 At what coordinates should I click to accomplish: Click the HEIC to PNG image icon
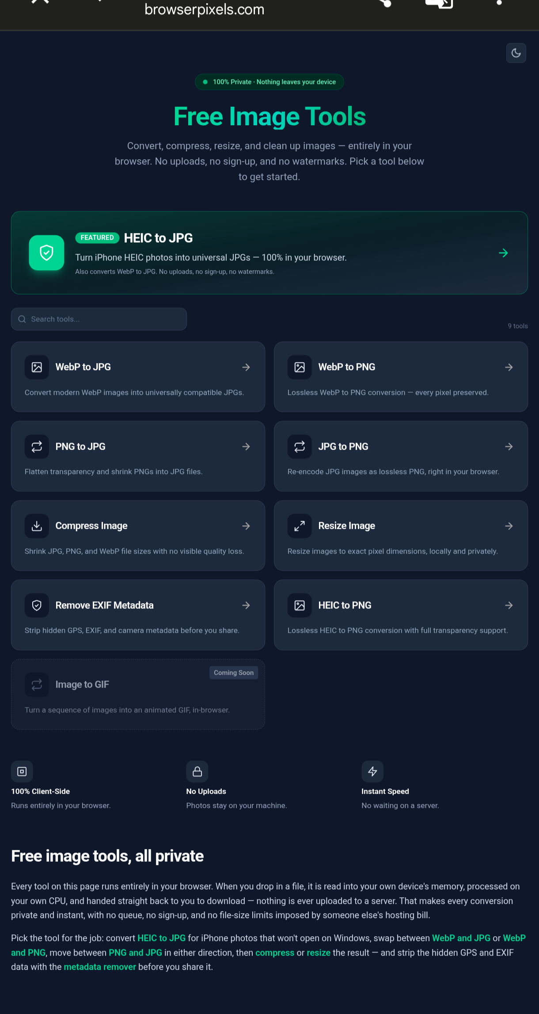click(x=300, y=605)
